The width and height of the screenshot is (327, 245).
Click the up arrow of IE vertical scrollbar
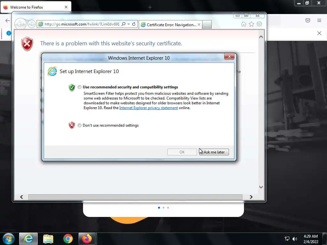(x=261, y=37)
